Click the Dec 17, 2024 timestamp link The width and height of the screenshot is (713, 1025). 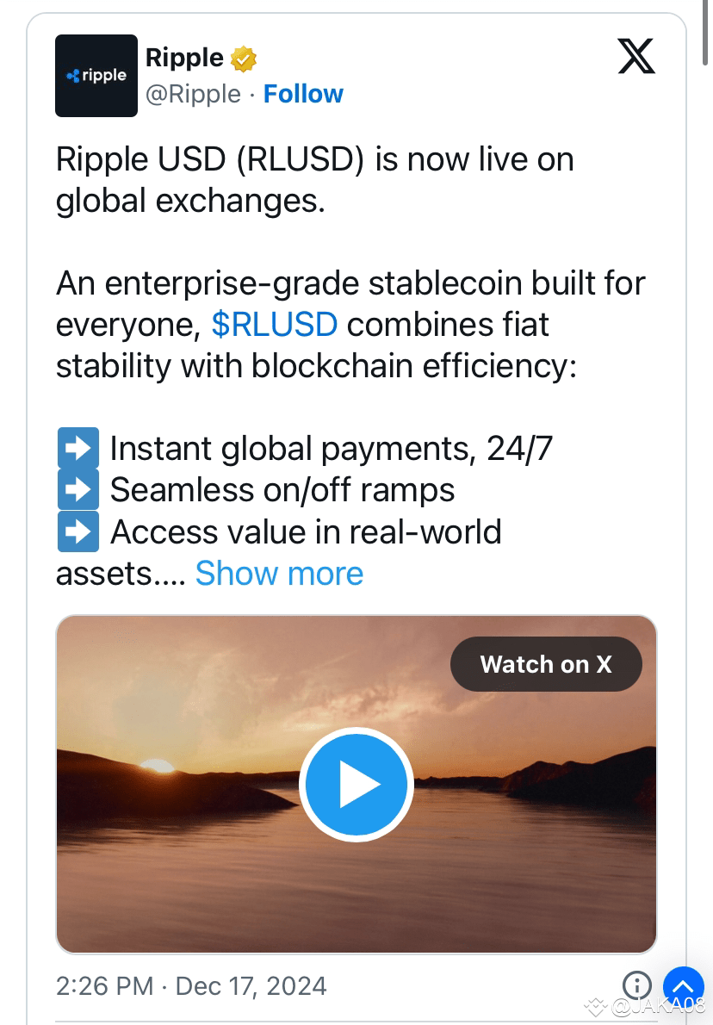251,985
